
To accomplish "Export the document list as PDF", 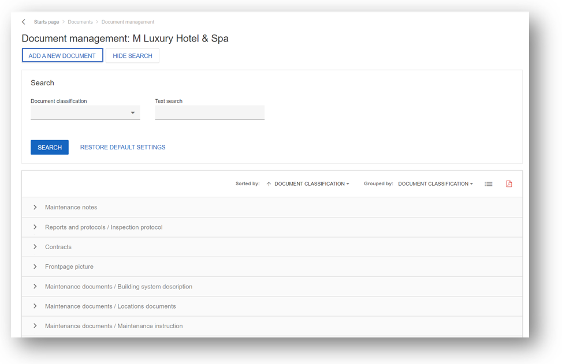I will click(508, 183).
